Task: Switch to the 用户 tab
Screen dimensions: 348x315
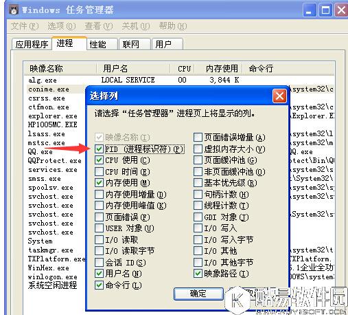Action: [167, 44]
